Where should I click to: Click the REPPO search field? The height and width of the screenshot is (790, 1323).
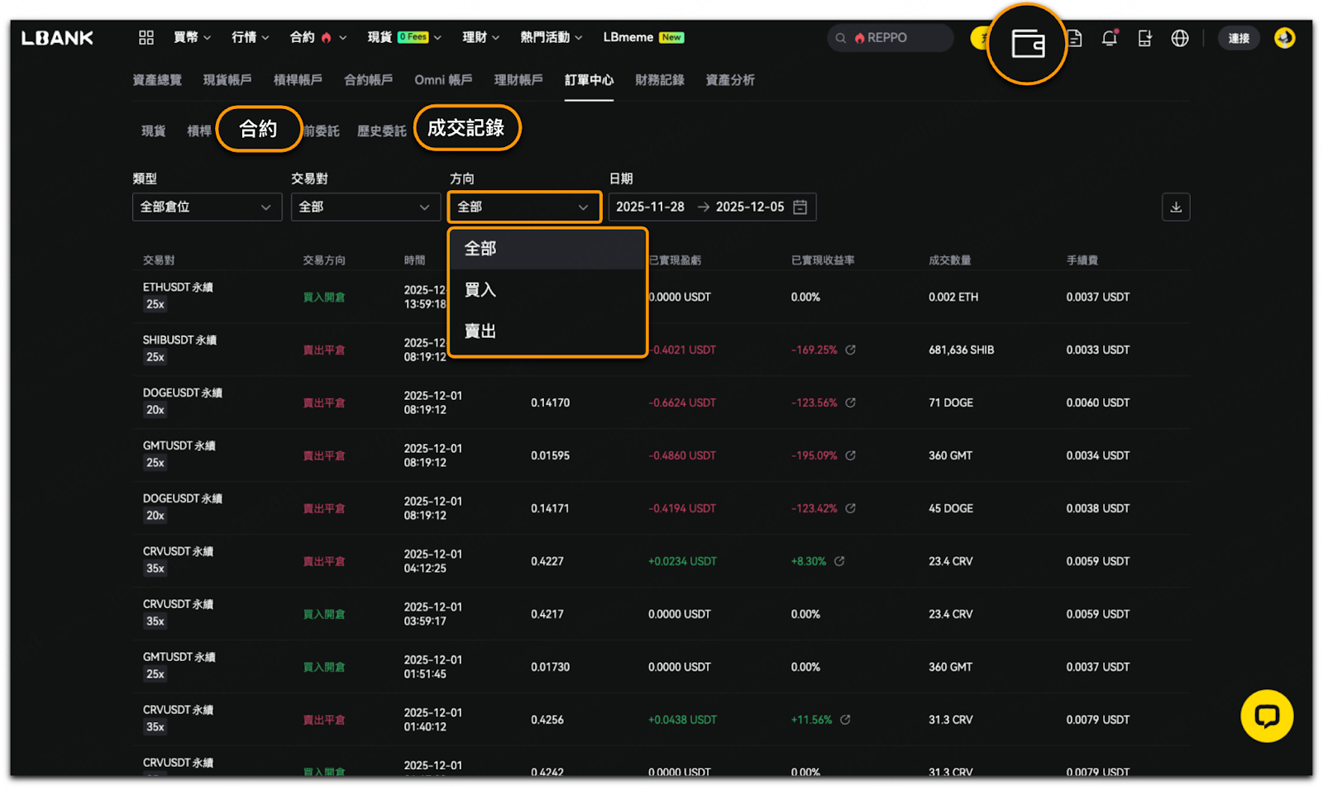[x=890, y=38]
